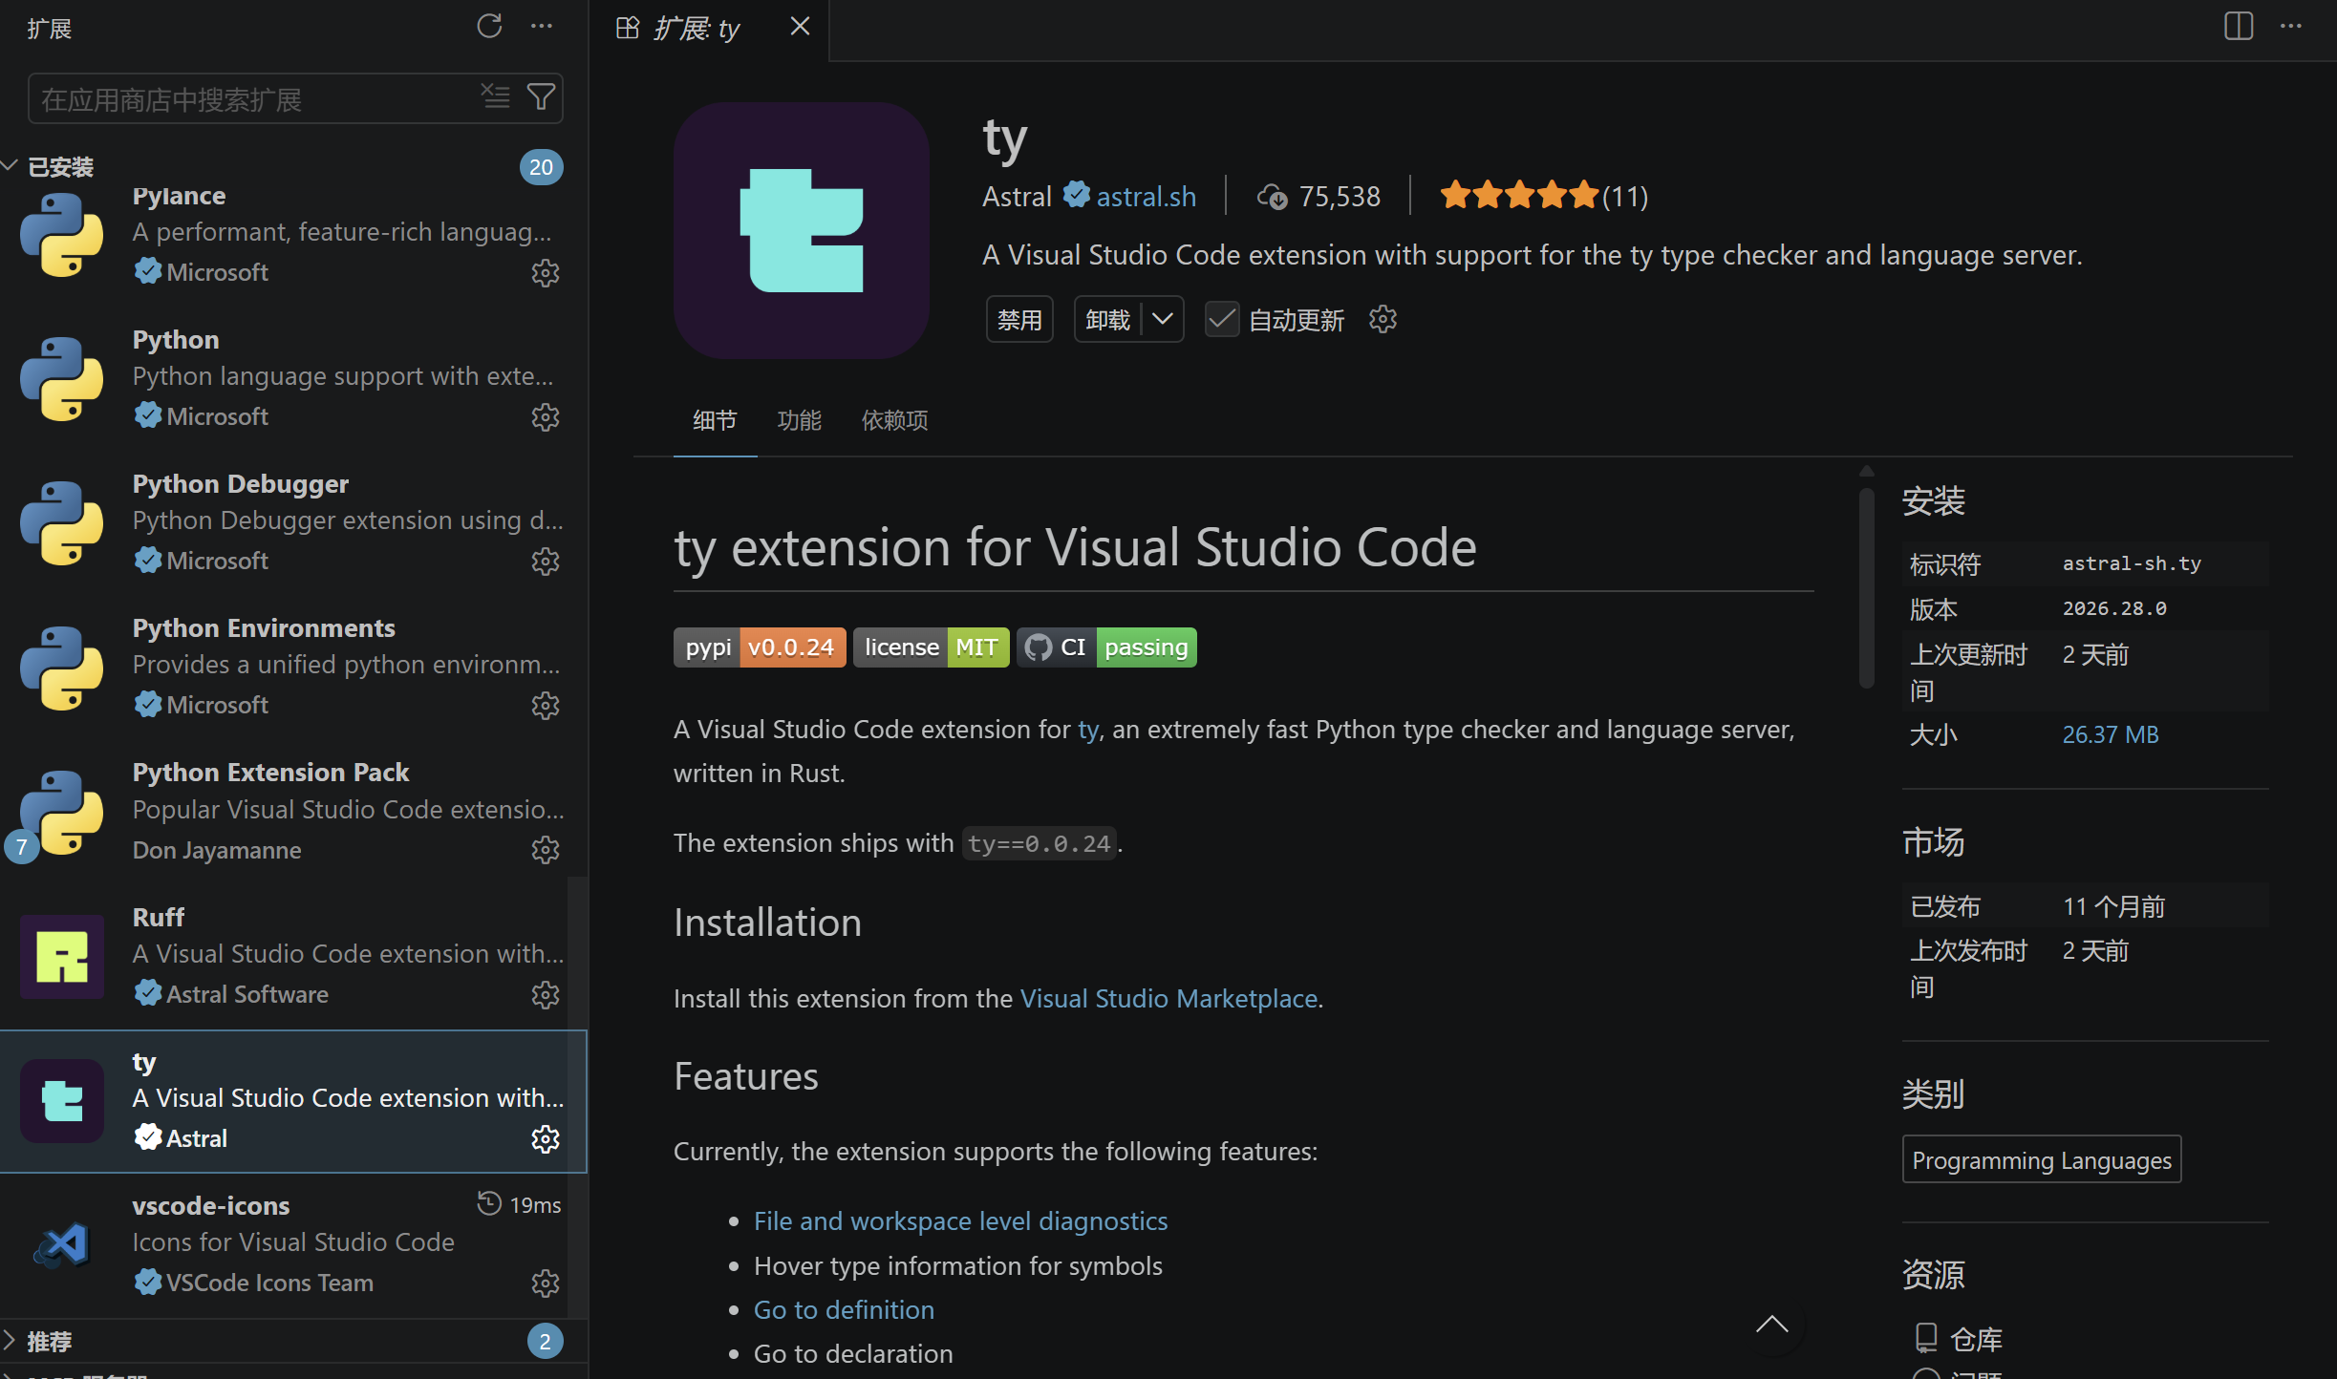Open the ty extension icon in sidebar
This screenshot has width=2337, height=1379.
tap(61, 1100)
